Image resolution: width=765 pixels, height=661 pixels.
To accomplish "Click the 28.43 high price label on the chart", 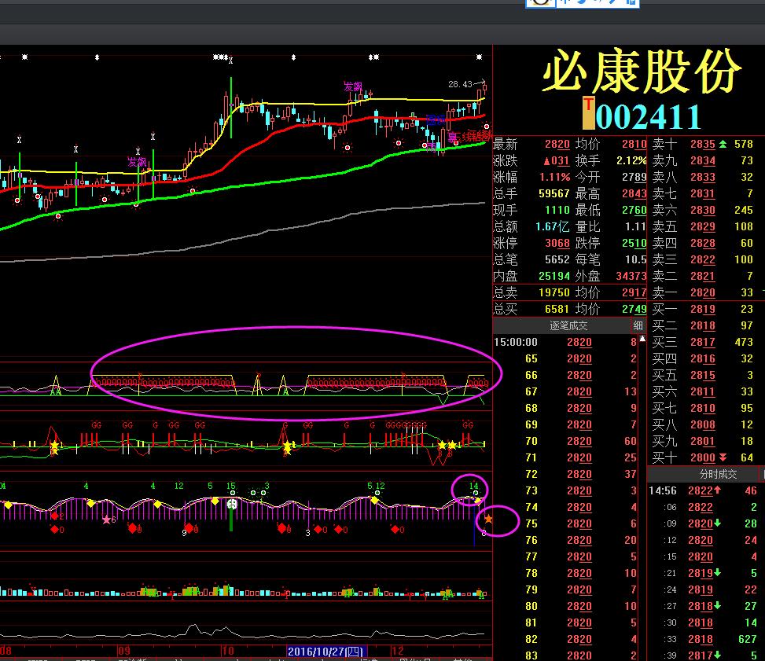I will point(460,84).
